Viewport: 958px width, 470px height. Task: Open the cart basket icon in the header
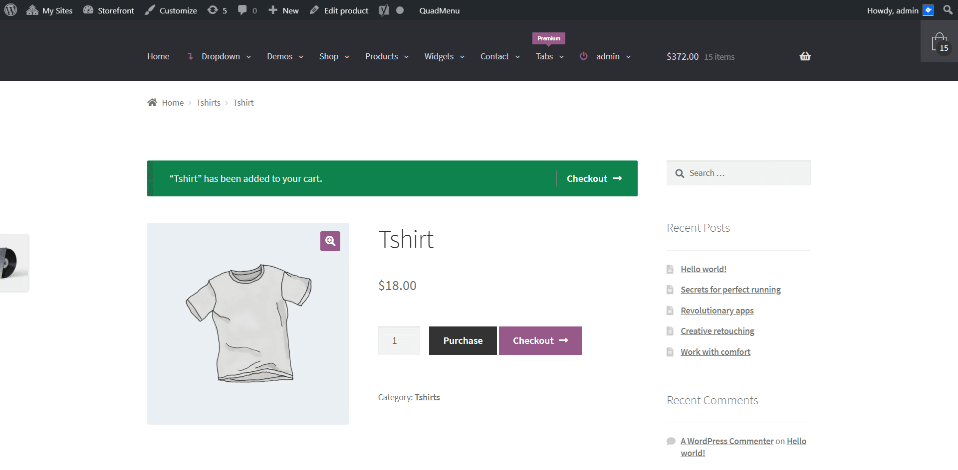click(805, 56)
